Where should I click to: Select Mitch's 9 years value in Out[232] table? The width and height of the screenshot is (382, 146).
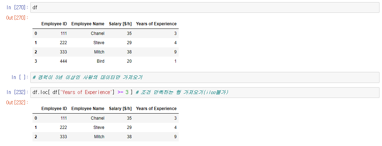(x=175, y=137)
